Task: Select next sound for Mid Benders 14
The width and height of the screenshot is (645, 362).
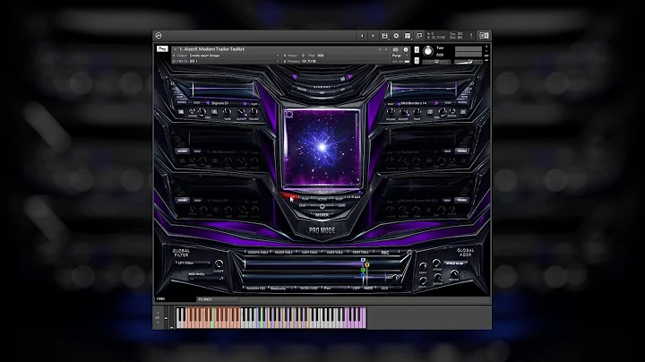Action: pos(436,103)
